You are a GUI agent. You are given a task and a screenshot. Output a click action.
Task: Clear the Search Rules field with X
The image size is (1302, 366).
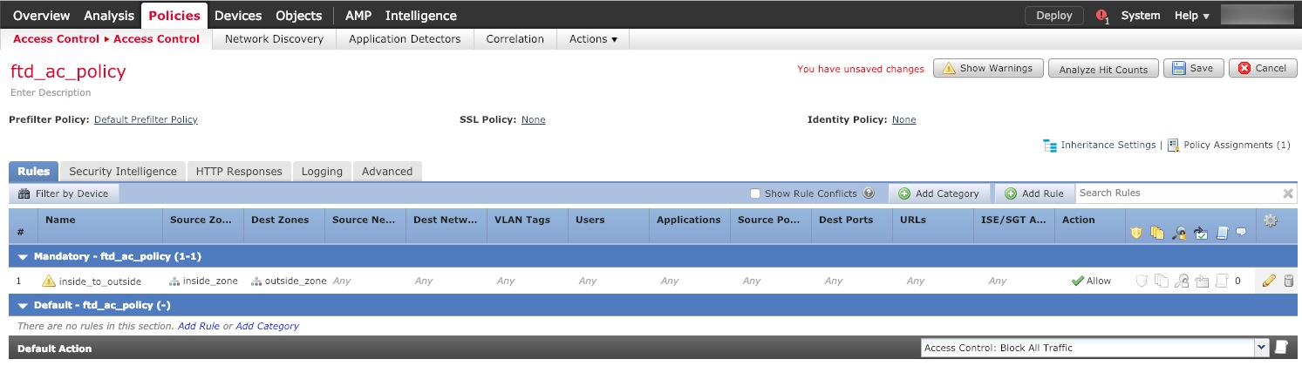(1288, 193)
